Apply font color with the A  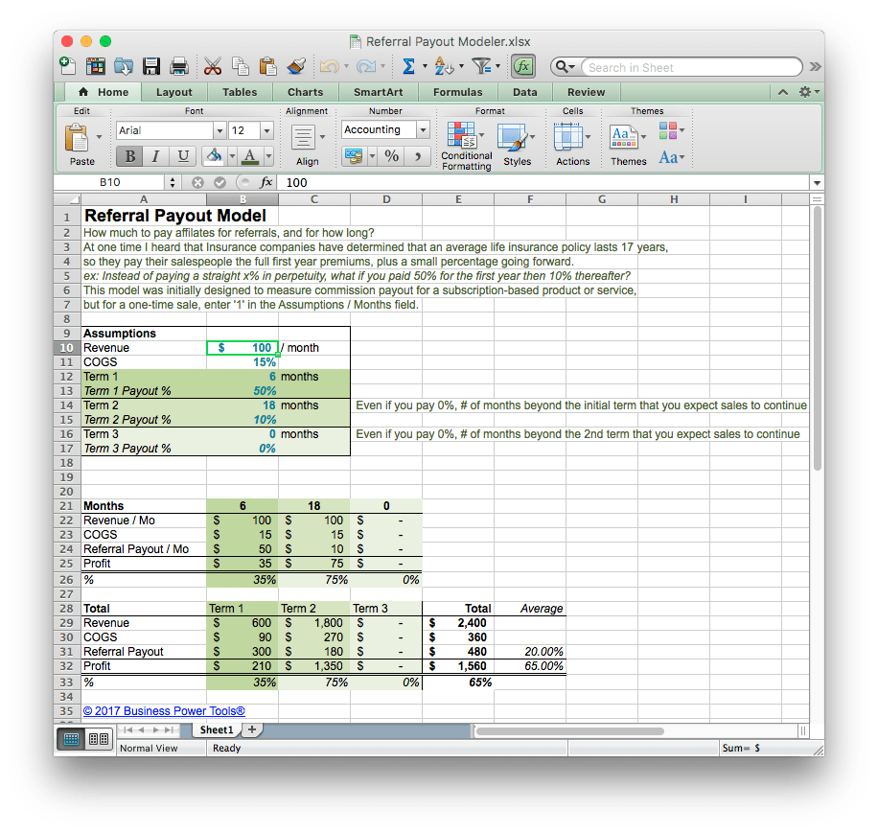[250, 156]
